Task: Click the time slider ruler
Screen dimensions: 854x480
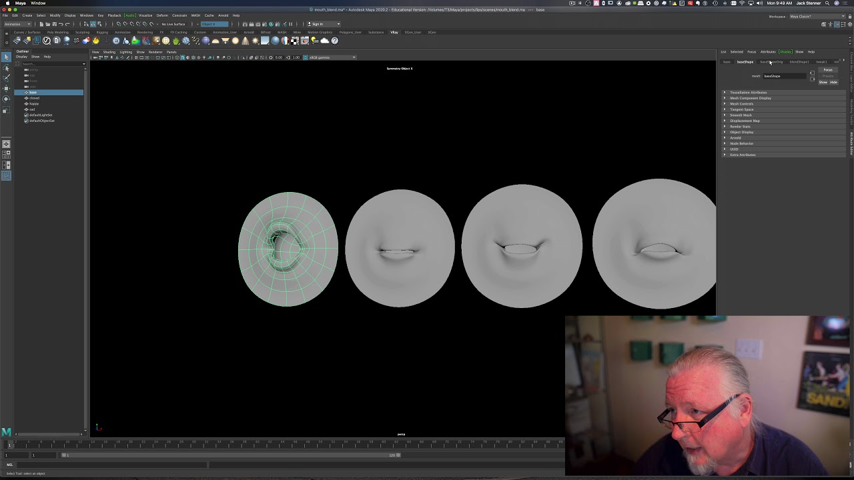Action: 284,443
